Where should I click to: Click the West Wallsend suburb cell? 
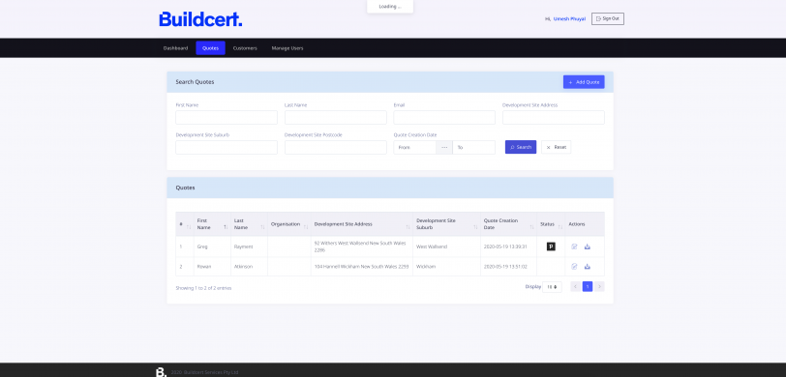432,246
